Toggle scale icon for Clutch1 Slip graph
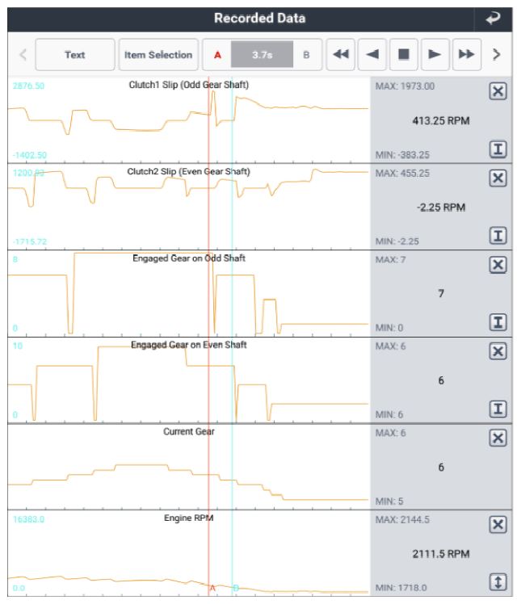Viewport: 521px width, 604px height. pos(498,149)
